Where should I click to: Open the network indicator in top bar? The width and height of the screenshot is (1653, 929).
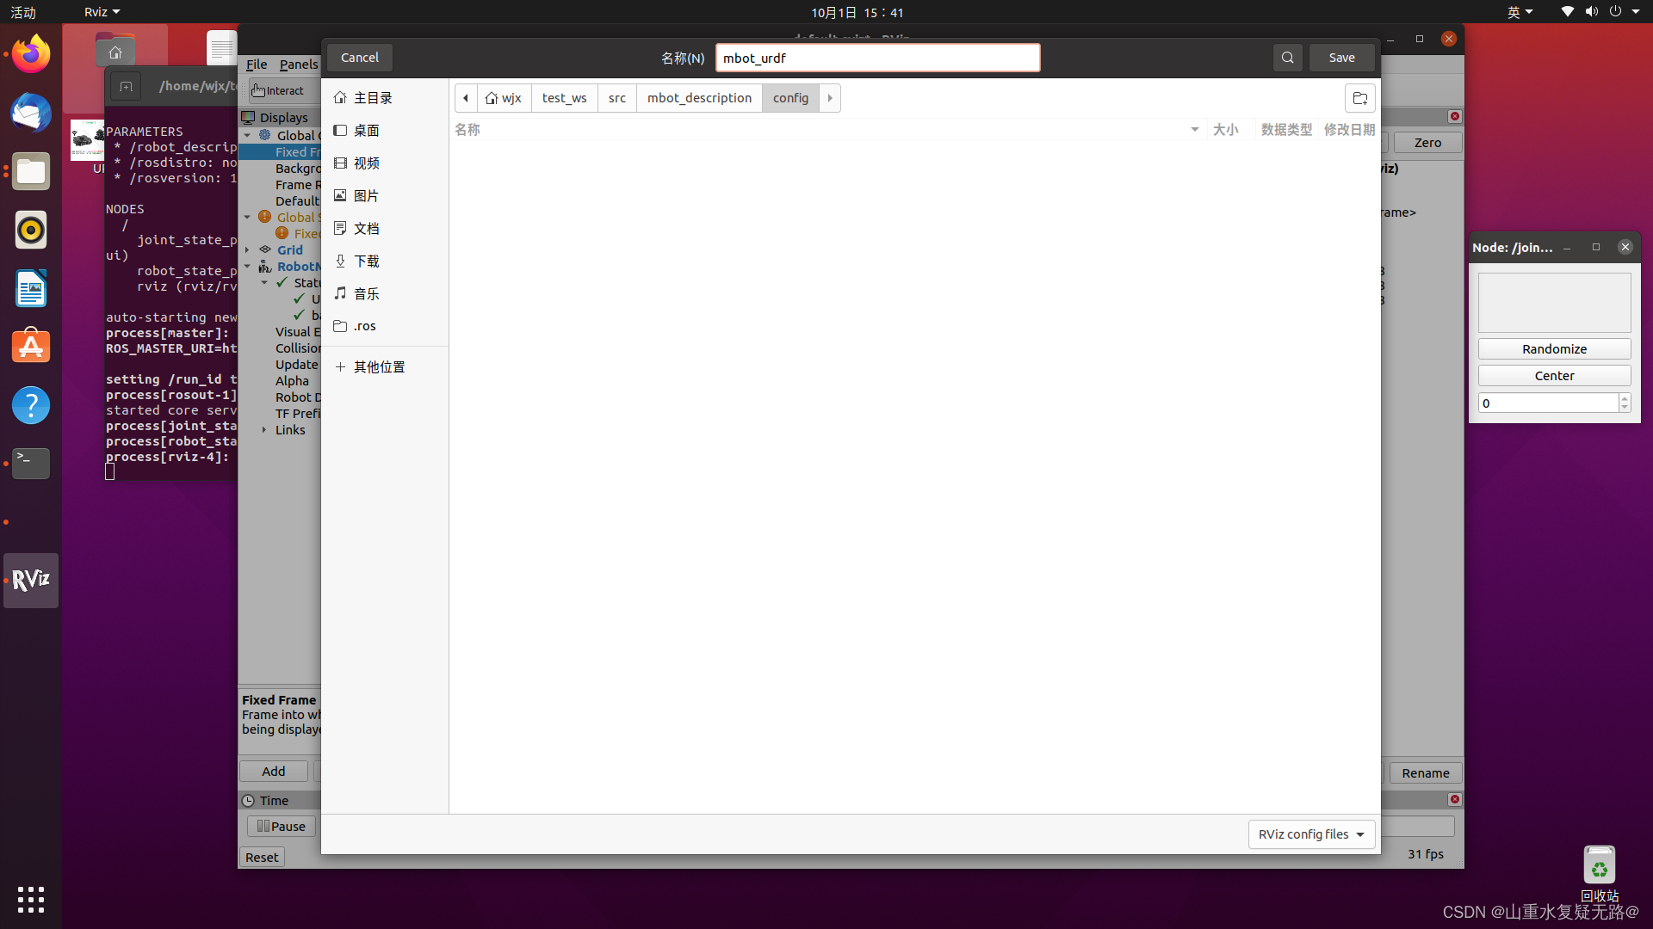1567,12
